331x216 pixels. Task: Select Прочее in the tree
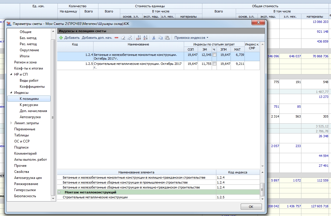pos(21,166)
